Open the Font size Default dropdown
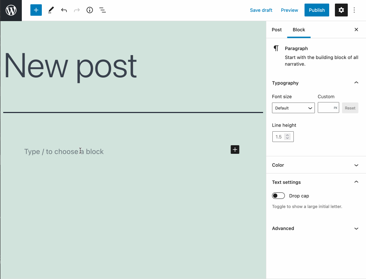This screenshot has width=366, height=279. [293, 108]
